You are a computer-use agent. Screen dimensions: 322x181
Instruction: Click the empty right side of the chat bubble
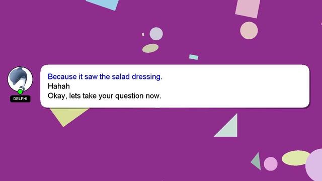pos(236,86)
